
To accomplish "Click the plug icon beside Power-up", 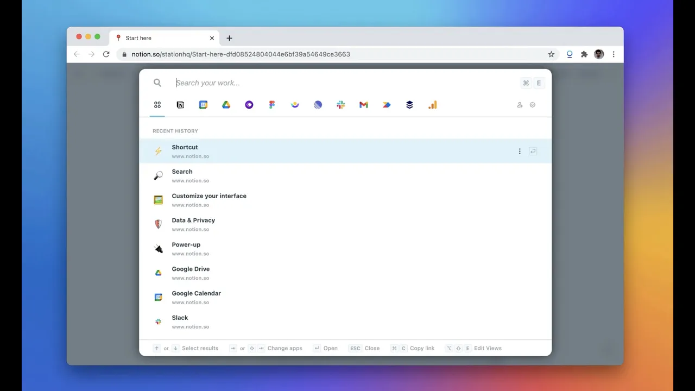I will click(158, 249).
